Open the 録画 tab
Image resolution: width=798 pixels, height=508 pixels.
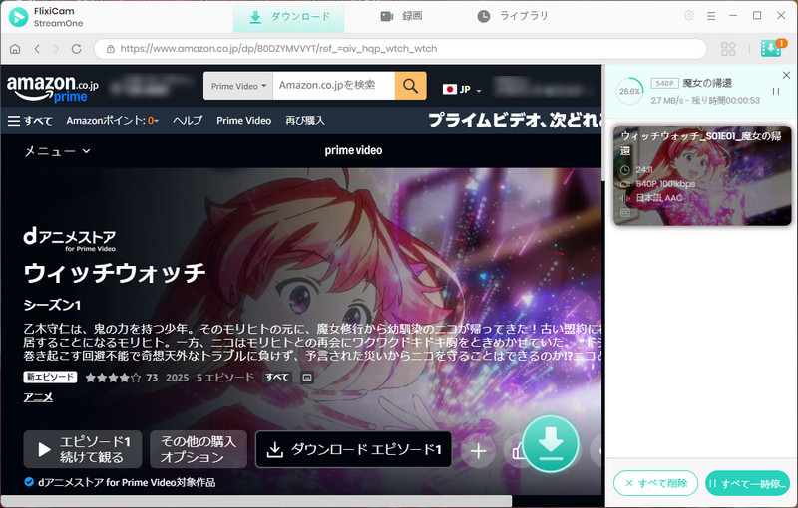tap(401, 16)
